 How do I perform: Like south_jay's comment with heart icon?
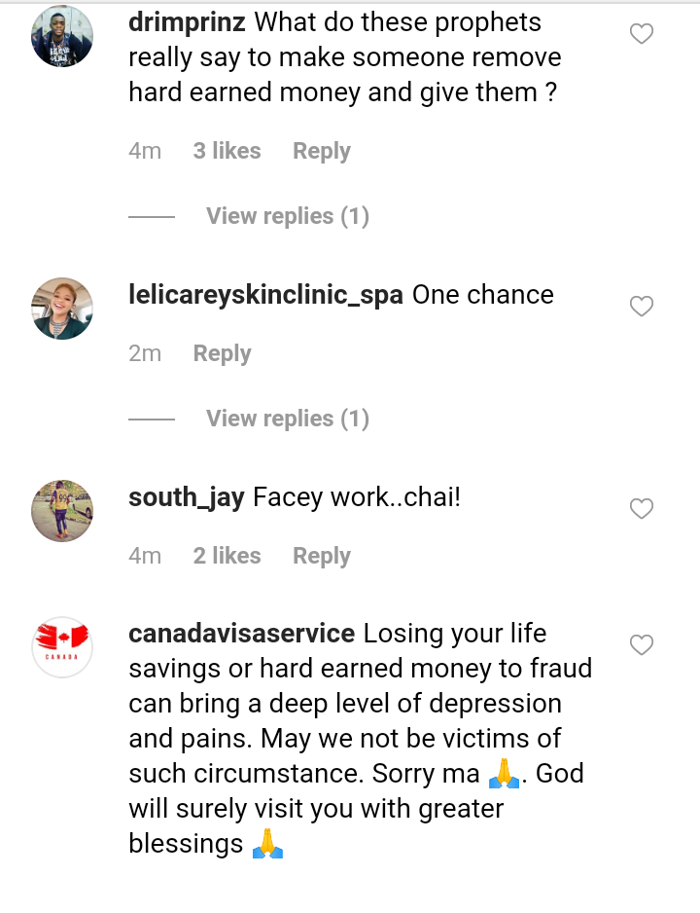point(642,509)
